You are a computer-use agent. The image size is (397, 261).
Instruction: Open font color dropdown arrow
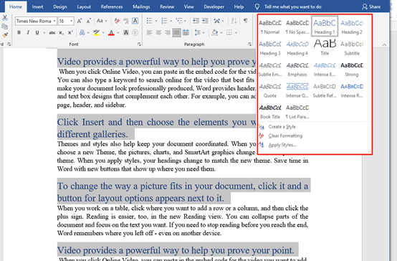(x=118, y=33)
